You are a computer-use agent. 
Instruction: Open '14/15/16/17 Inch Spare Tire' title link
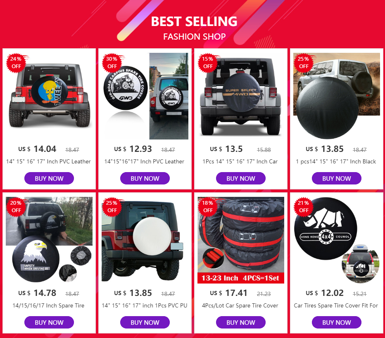(48, 305)
